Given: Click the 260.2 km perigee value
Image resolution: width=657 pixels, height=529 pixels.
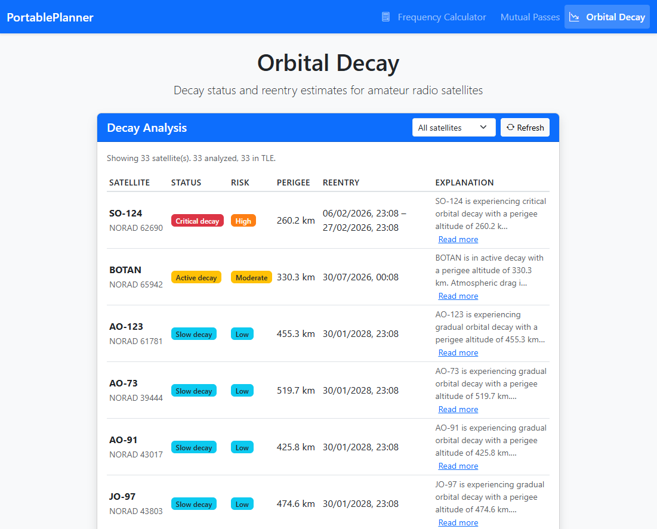Looking at the screenshot, I should 295,220.
